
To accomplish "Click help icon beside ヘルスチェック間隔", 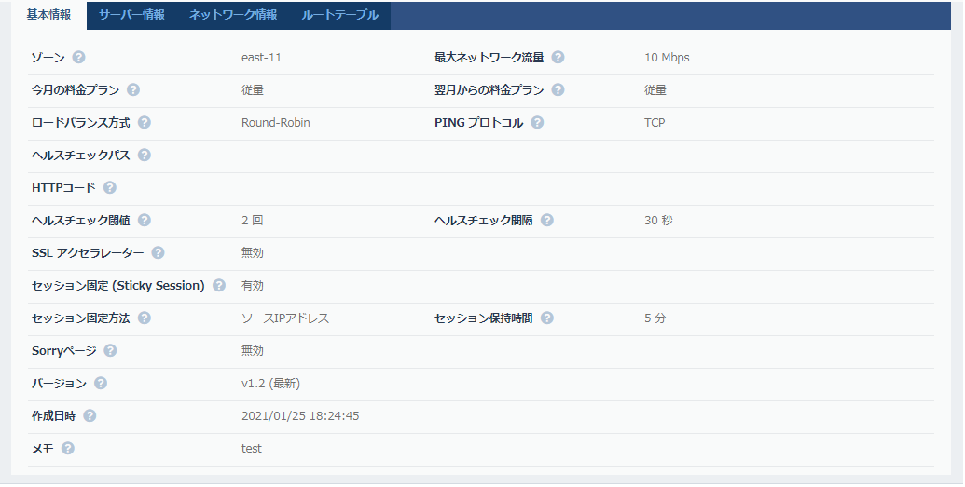I will 547,221.
